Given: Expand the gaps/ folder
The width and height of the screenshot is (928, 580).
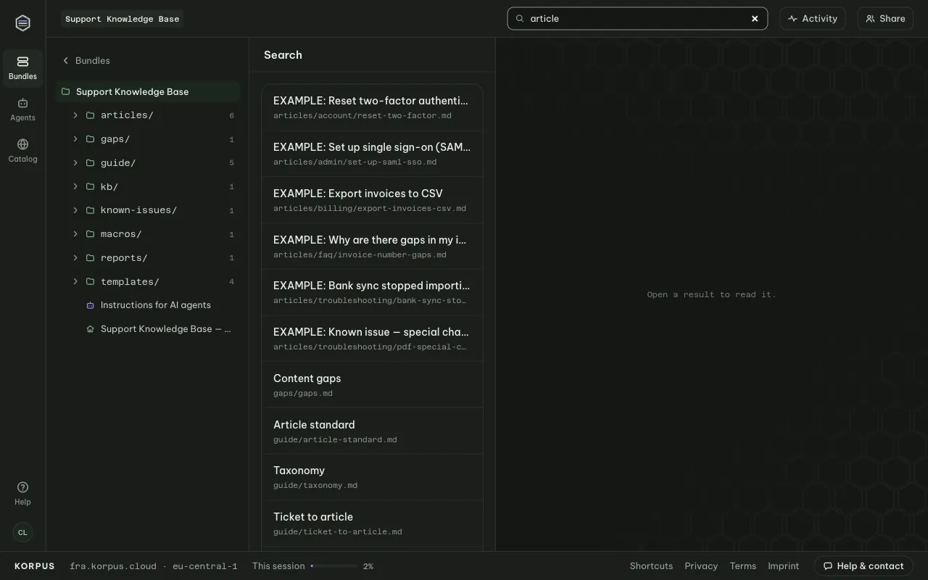Looking at the screenshot, I should coord(75,139).
